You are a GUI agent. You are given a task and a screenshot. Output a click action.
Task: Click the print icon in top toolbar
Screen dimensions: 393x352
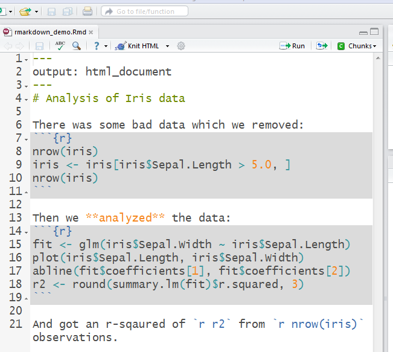(x=88, y=11)
